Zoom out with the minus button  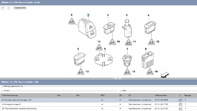(x=9, y=8)
